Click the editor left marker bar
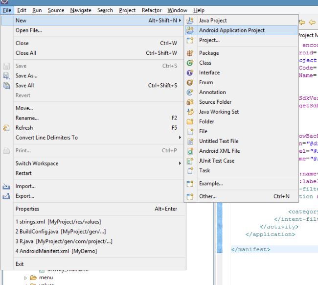The image size is (318, 285). [220, 228]
